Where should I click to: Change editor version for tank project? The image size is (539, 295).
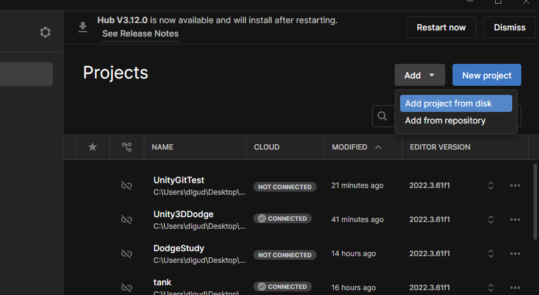491,288
